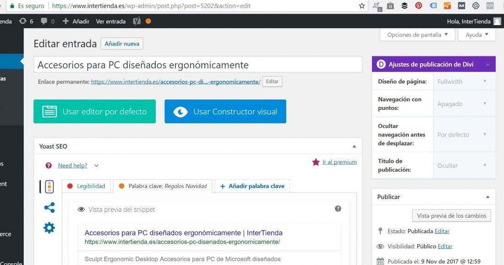Image resolution: width=504 pixels, height=265 pixels.
Task: Open the code brackets browser extension
Action: [490, 6]
